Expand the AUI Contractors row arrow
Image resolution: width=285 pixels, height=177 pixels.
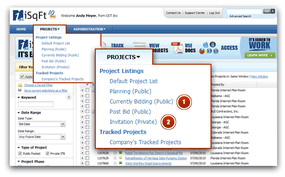click(82, 111)
